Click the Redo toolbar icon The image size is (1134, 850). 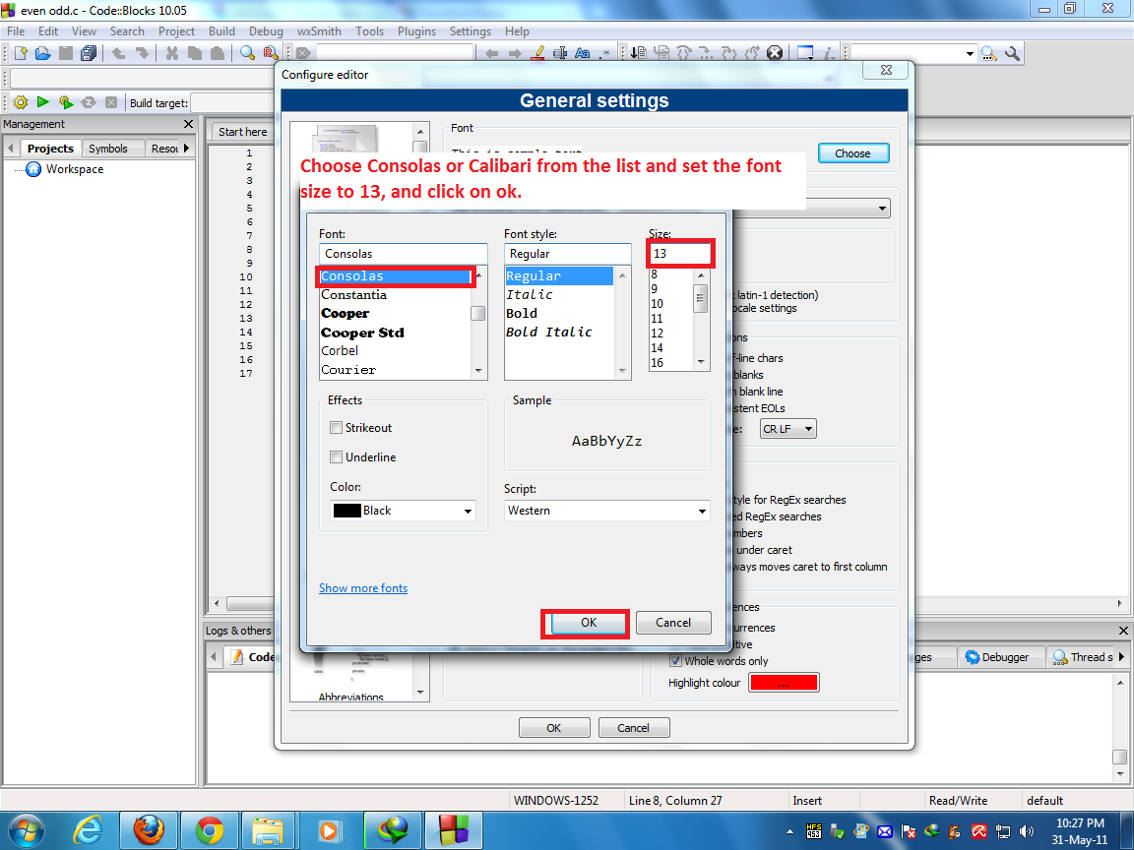[x=142, y=53]
